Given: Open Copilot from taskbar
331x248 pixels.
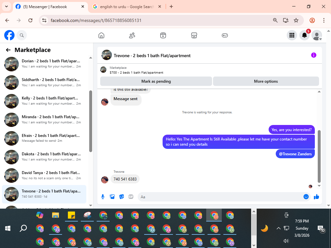Looking at the screenshot, I should click(40, 215).
